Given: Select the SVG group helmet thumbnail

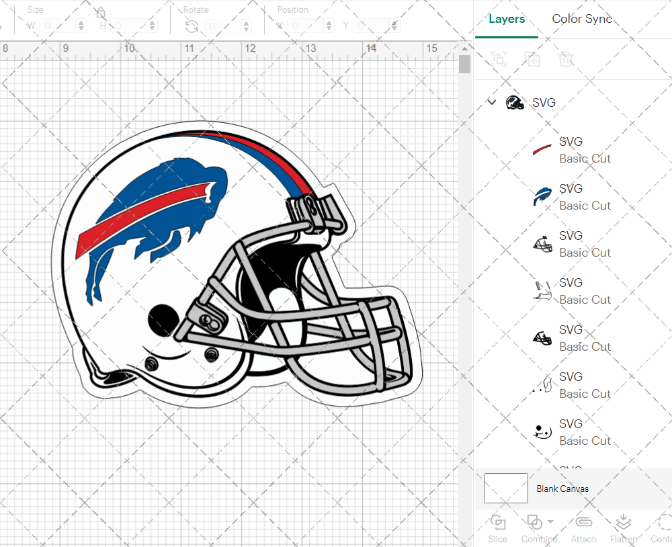Looking at the screenshot, I should (x=515, y=102).
